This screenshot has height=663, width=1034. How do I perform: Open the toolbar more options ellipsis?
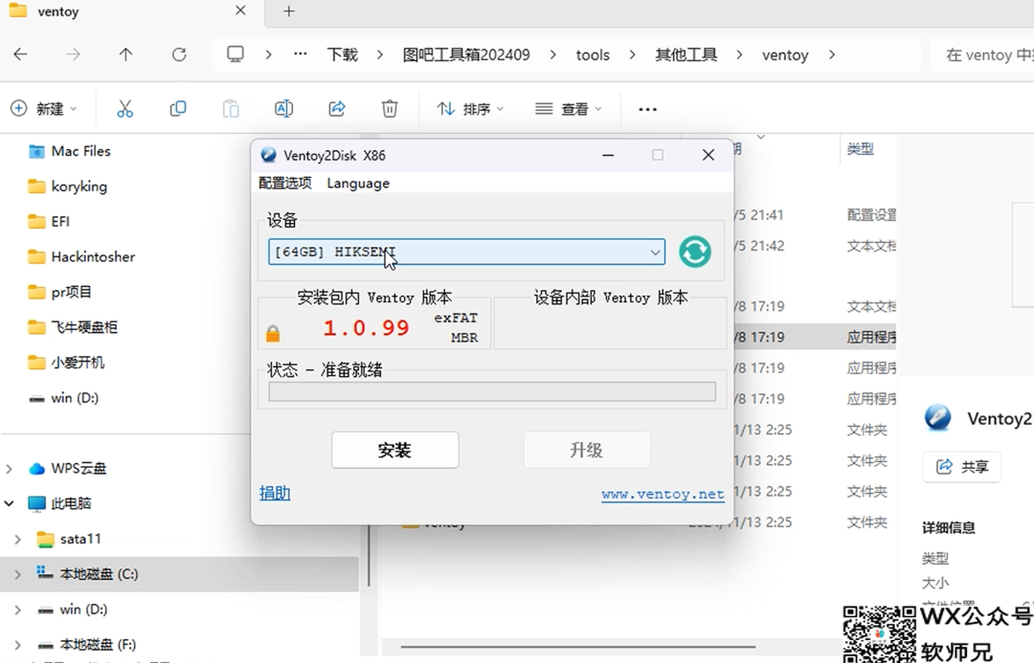[647, 109]
